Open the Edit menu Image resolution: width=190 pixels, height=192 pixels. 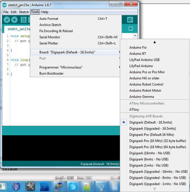click(x=14, y=12)
